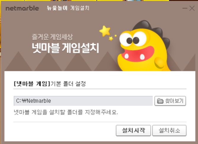Screen dimensions: 198x144
Task: Start installation with 설치시작 button
Action: tap(133, 130)
